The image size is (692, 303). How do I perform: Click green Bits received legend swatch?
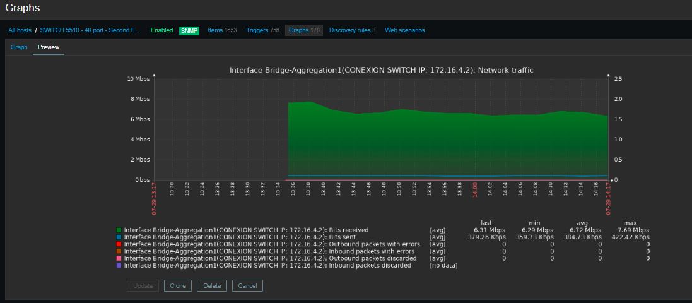119,230
